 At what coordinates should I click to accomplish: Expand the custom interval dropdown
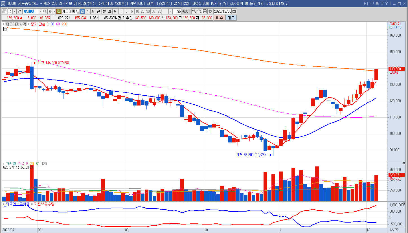click(170, 11)
